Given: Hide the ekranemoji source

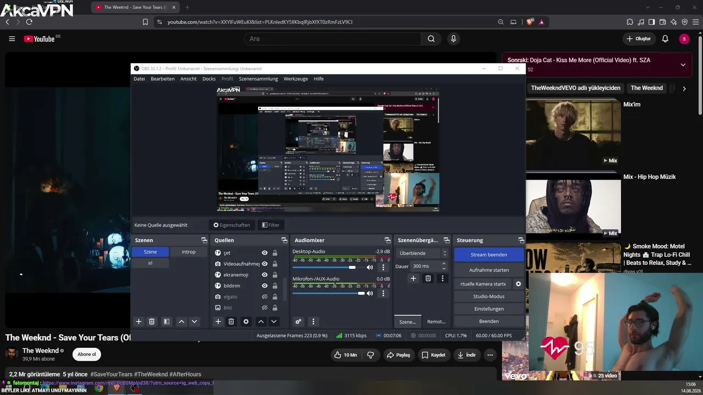Looking at the screenshot, I should [x=265, y=275].
